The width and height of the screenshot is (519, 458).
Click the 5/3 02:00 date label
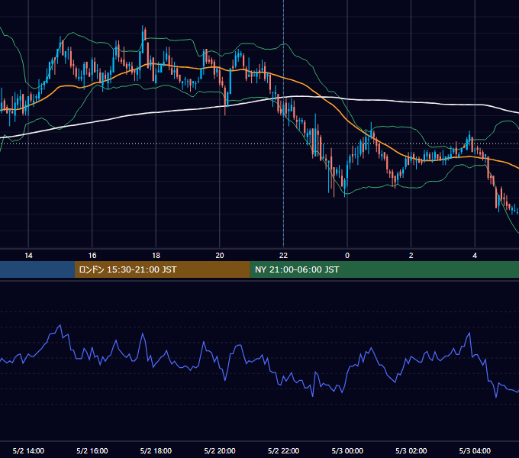tap(411, 450)
